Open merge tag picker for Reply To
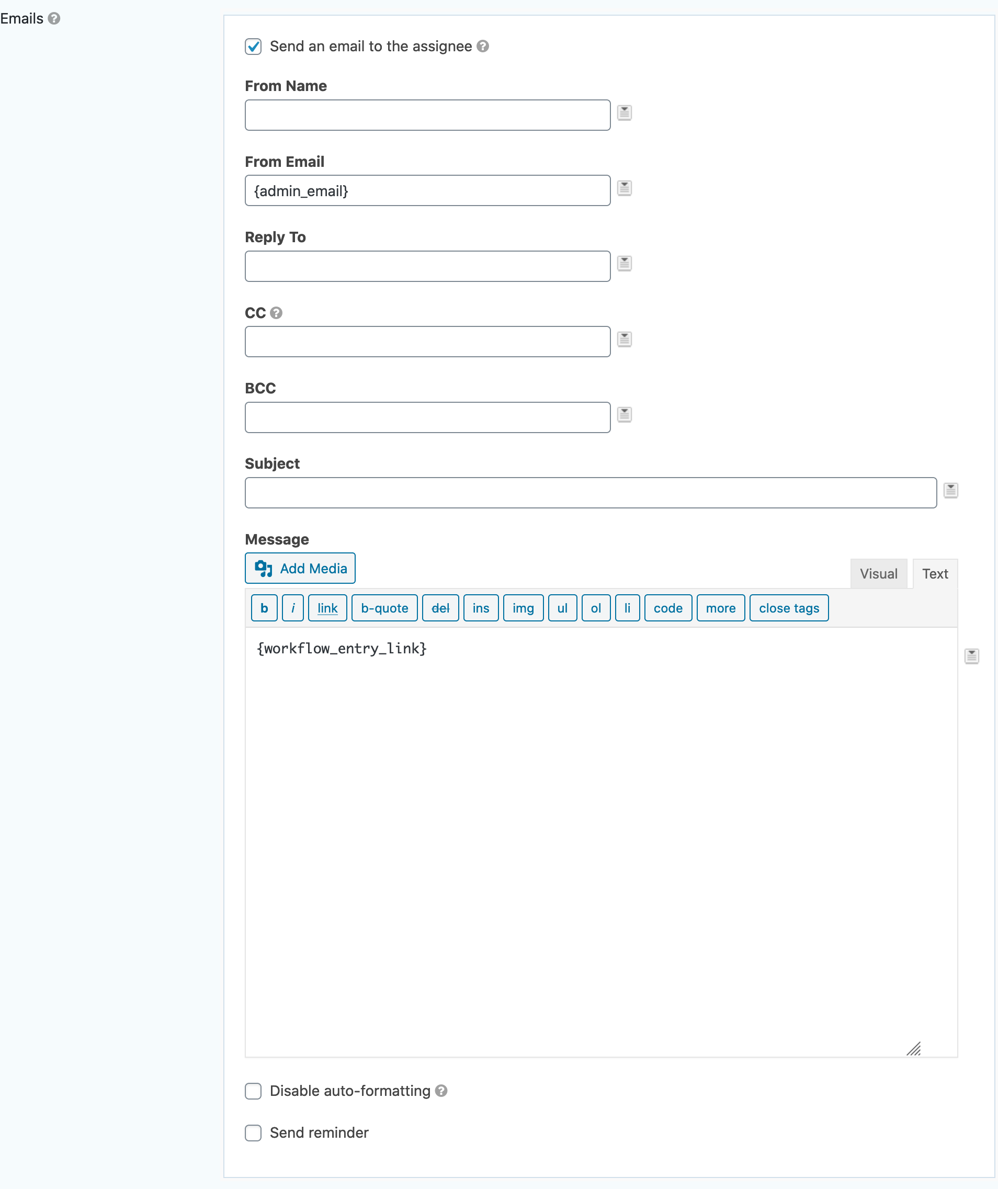 (625, 263)
